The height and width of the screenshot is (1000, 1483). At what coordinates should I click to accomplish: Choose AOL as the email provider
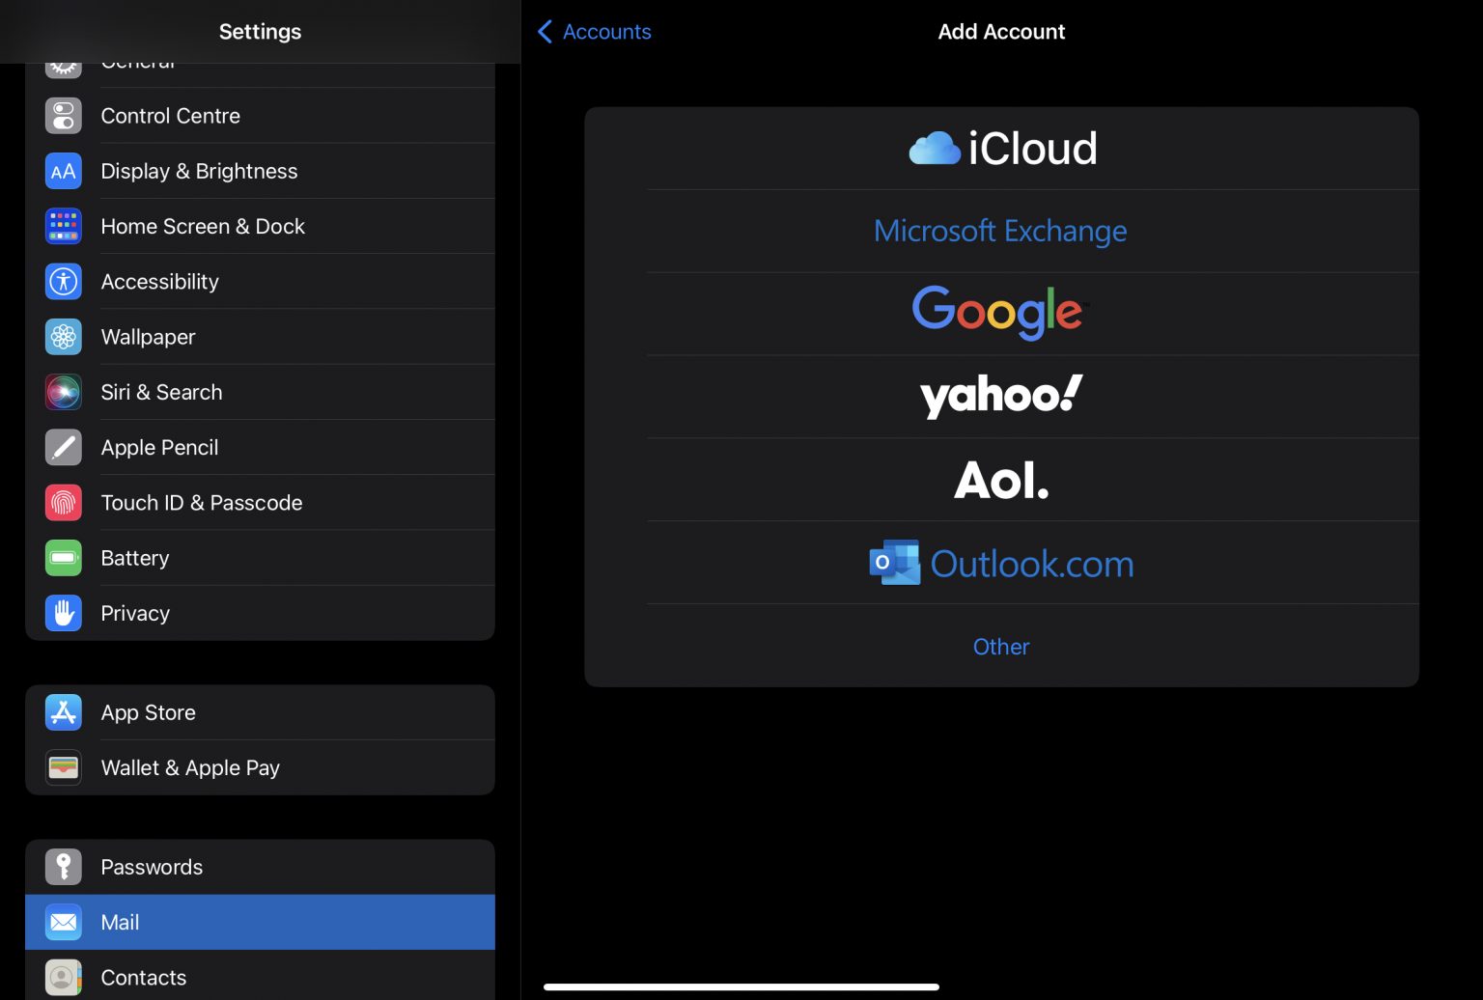[1001, 479]
